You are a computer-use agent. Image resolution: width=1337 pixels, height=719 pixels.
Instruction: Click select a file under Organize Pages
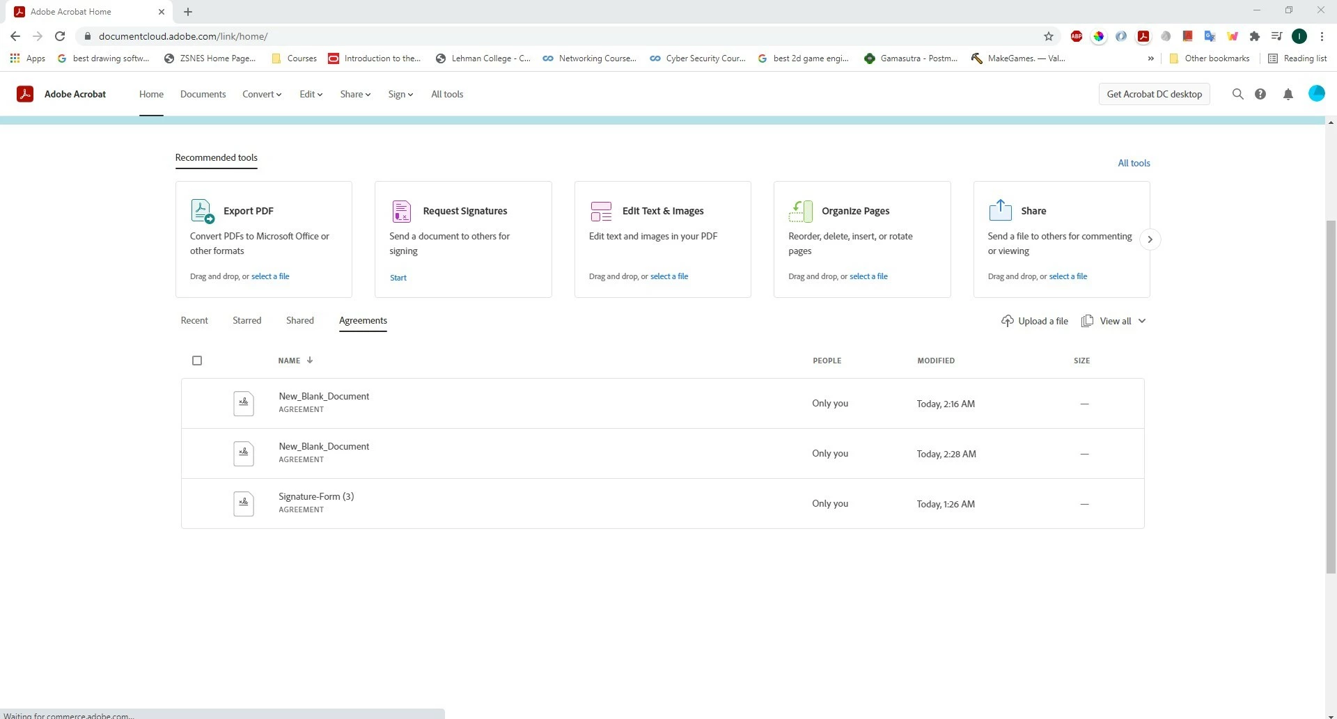pos(868,276)
